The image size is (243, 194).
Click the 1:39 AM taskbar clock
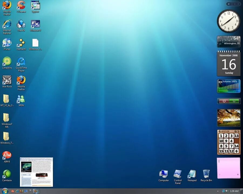pyautogui.click(x=234, y=191)
